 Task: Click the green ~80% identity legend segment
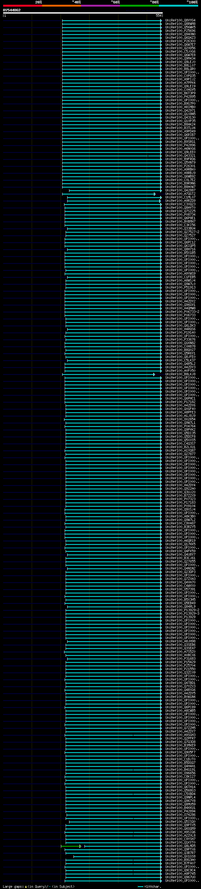coord(139,6)
